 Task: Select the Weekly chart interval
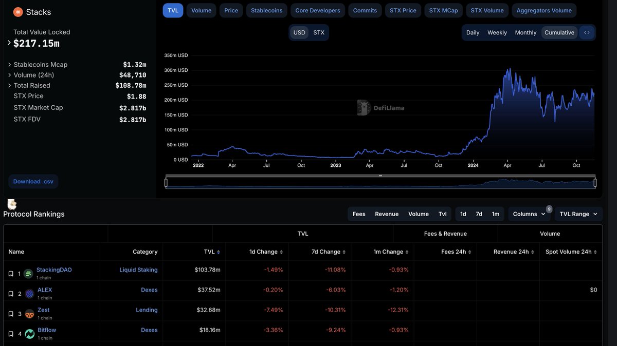tap(497, 32)
